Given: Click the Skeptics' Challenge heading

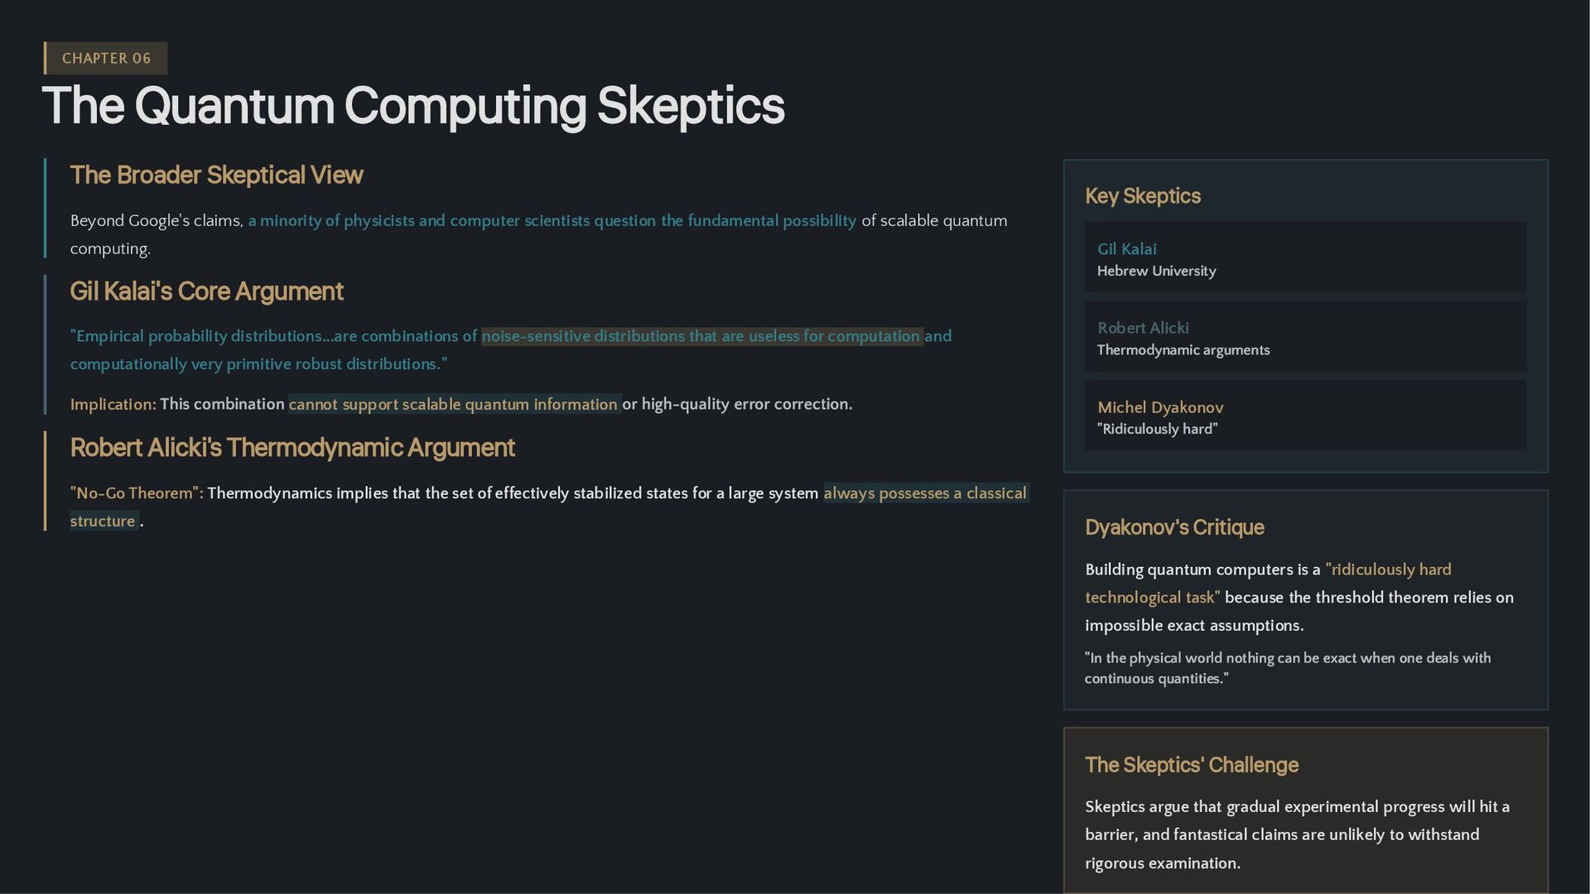Looking at the screenshot, I should pos(1191,766).
